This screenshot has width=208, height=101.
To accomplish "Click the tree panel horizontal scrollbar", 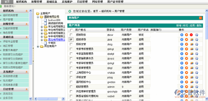I will pyautogui.click(x=49, y=99).
